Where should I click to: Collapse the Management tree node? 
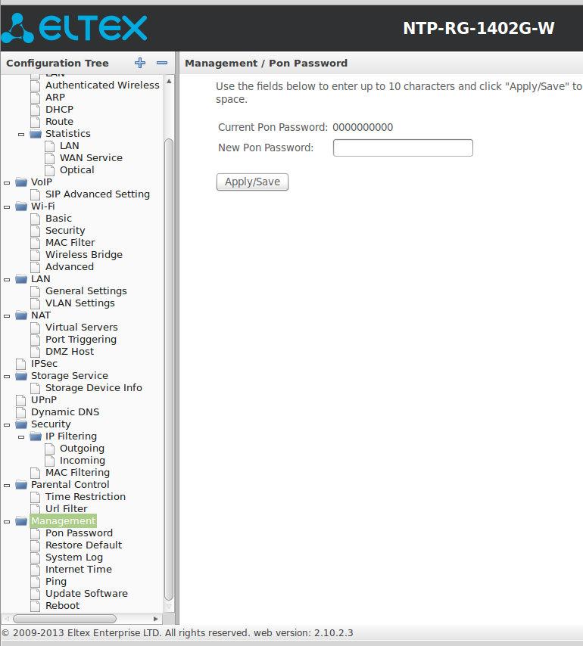coord(7,522)
